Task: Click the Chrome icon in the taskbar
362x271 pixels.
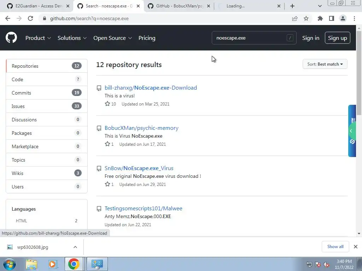Action: 74,264
